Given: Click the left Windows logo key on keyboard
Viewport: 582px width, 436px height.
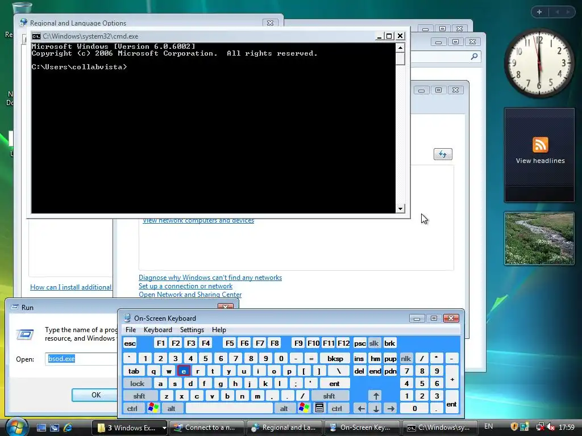Looking at the screenshot, I should (153, 408).
